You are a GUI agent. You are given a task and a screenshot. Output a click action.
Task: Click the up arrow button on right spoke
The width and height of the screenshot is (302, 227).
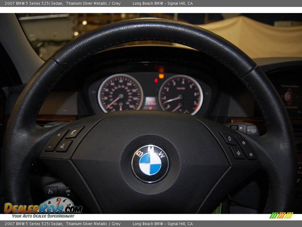point(243,143)
